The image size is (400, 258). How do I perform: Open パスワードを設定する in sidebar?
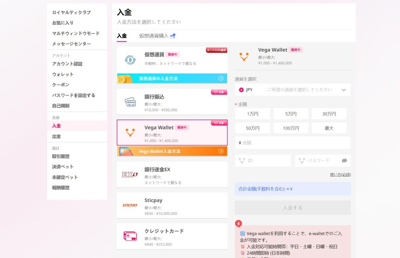74,95
